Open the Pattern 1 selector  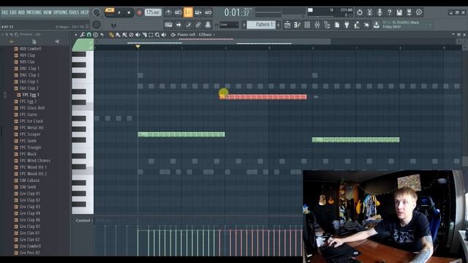click(x=262, y=25)
